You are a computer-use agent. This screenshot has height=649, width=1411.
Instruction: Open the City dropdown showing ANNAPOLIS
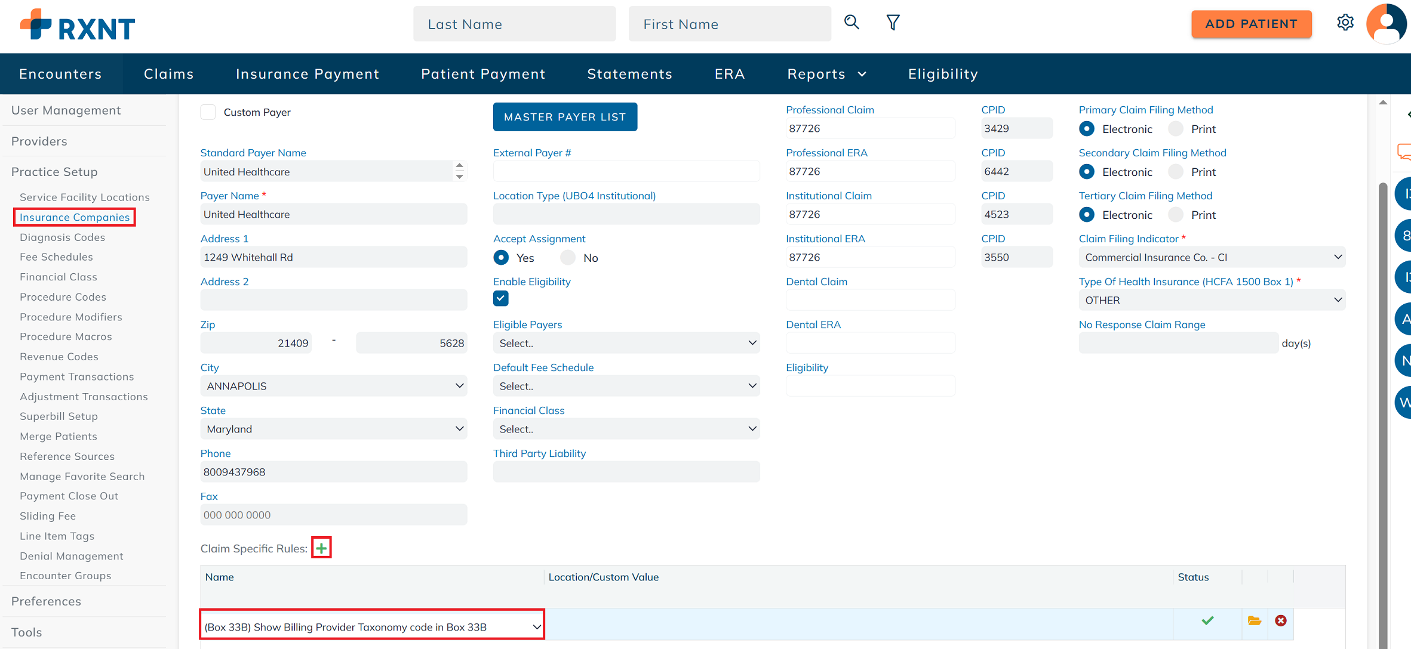(x=334, y=386)
